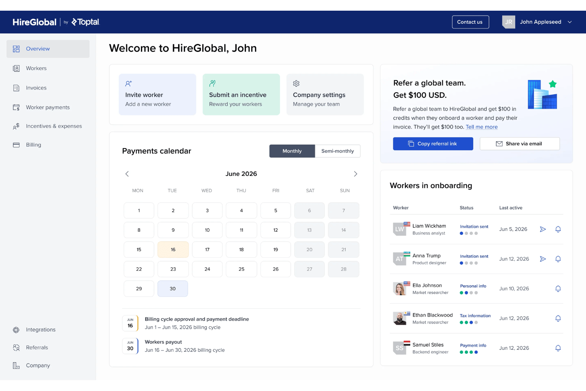This screenshot has height=391, width=586.
Task: Click Ethan Blackwood's Tax information progress dots
Action: point(469,322)
